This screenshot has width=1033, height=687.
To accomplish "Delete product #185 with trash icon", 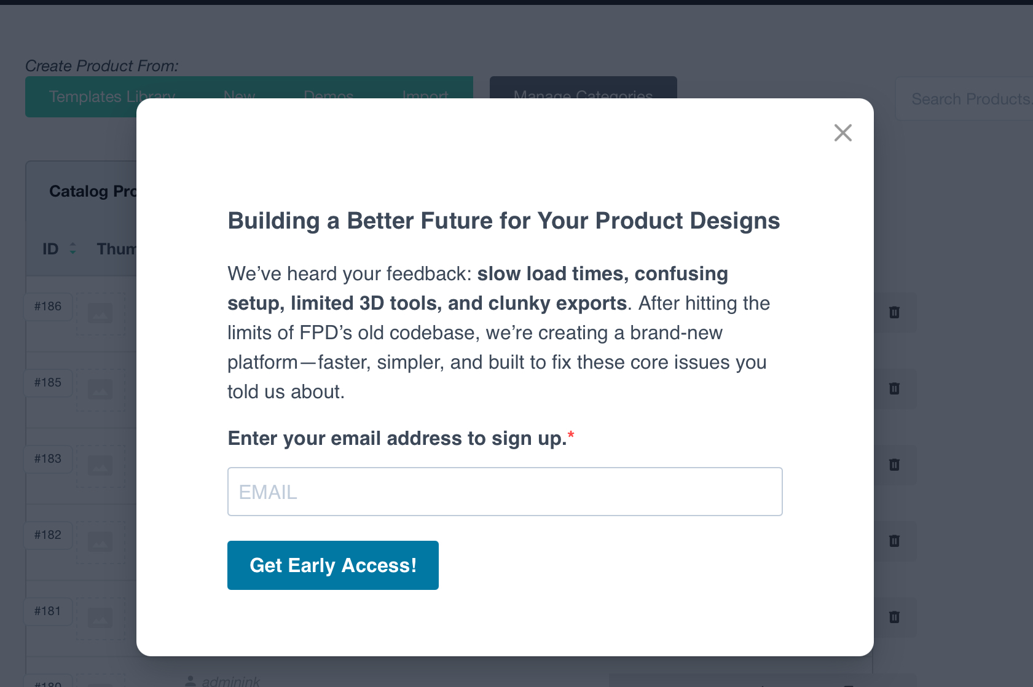I will point(894,388).
